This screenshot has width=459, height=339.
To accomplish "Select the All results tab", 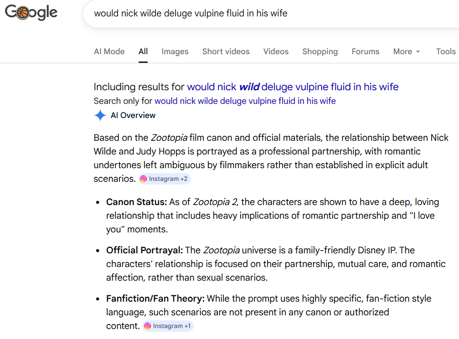I will [x=143, y=51].
